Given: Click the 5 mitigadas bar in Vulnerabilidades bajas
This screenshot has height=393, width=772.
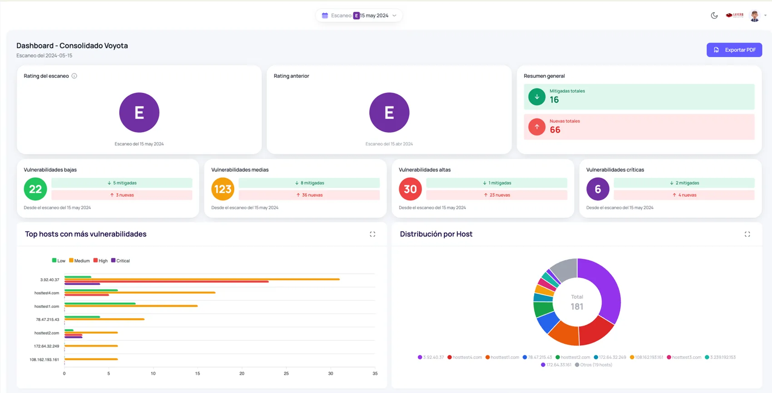Looking at the screenshot, I should (122, 183).
